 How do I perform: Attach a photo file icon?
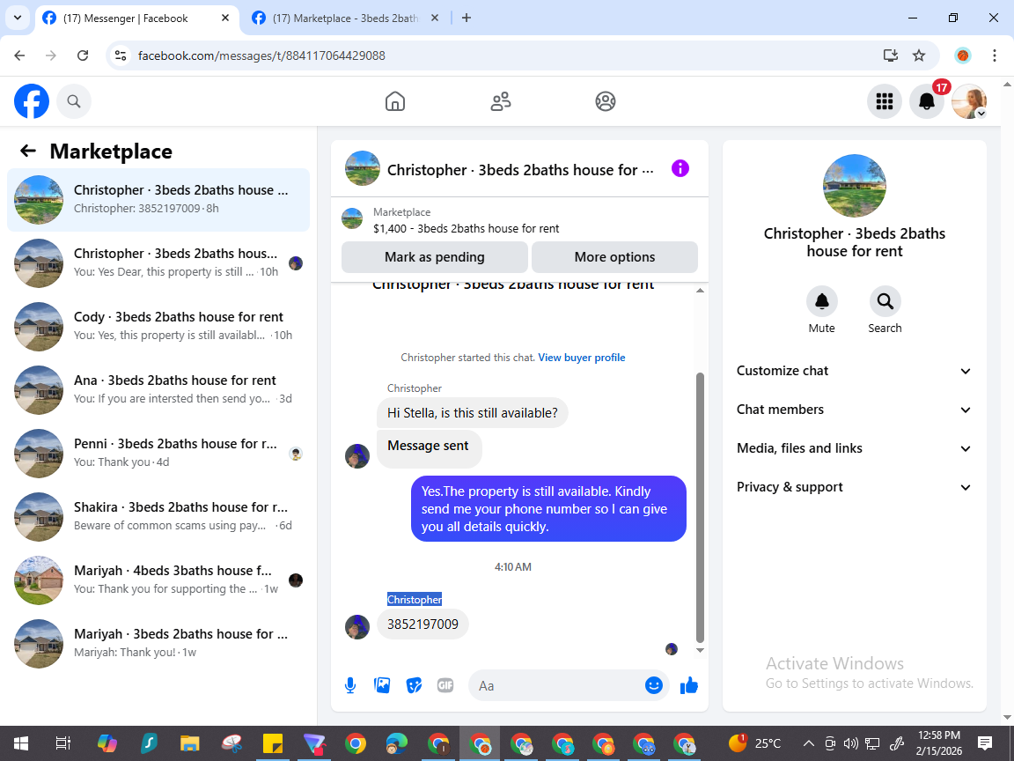382,685
